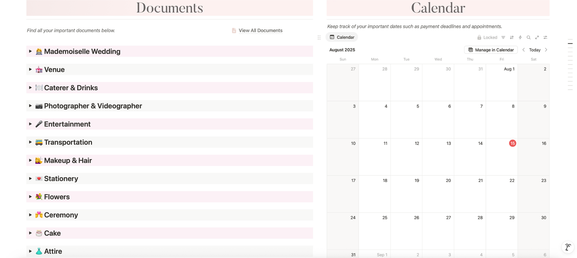
Task: Click the Stationery heading text
Action: click(61, 178)
